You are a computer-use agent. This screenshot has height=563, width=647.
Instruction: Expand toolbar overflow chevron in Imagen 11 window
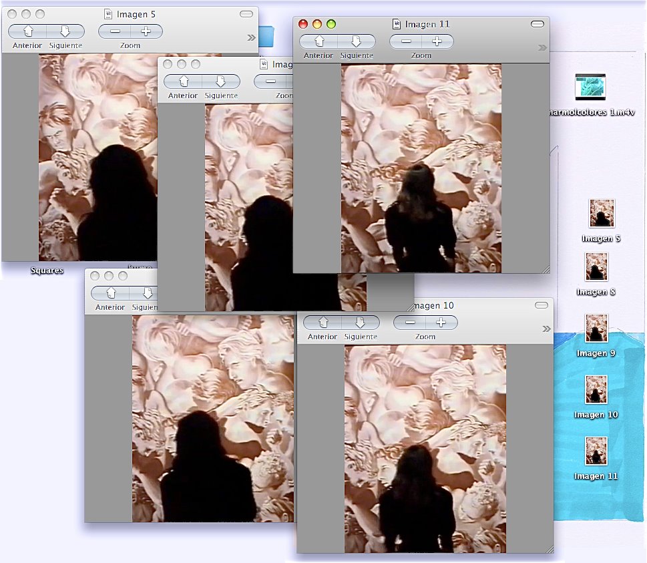click(542, 47)
